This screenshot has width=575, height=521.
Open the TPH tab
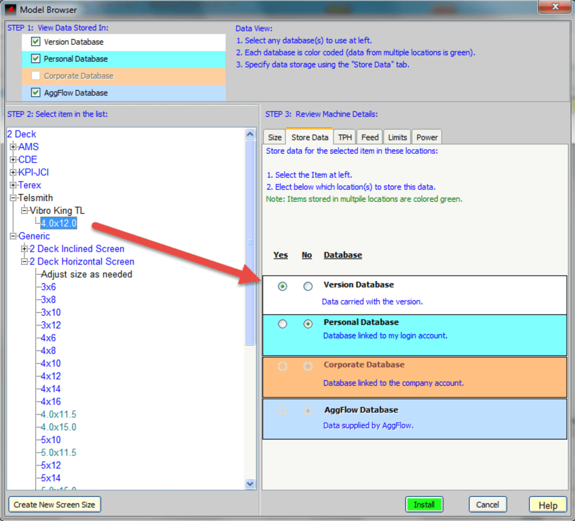pyautogui.click(x=345, y=137)
